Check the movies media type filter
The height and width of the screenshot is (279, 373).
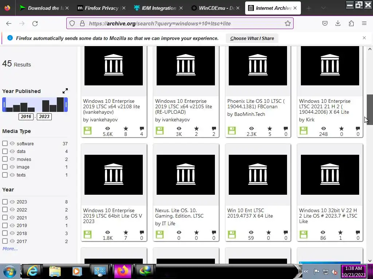5,159
